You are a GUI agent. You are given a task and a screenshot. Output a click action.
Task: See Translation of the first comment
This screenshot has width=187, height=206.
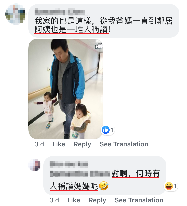tap(124, 144)
